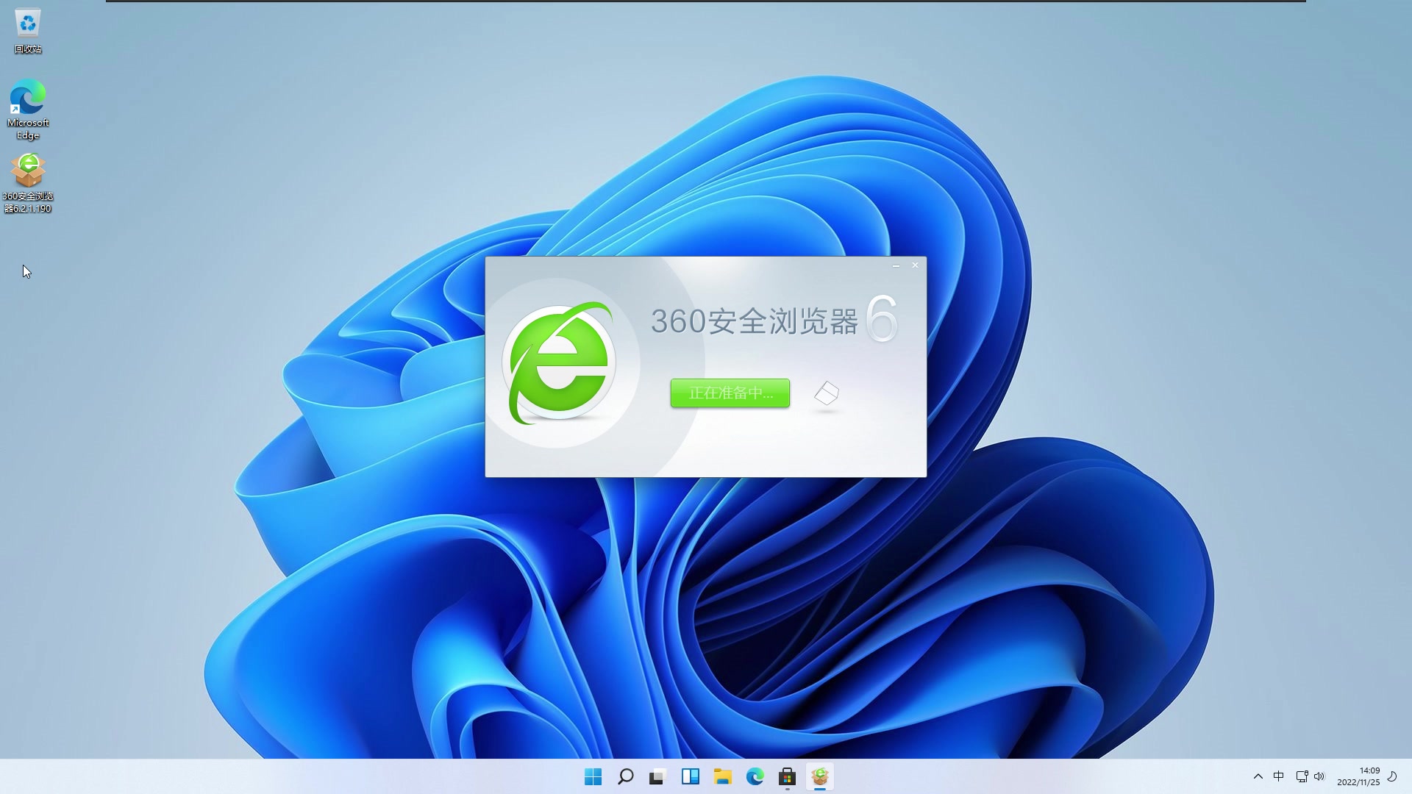Open the network status flyout
This screenshot has height=794, width=1412.
1302,776
